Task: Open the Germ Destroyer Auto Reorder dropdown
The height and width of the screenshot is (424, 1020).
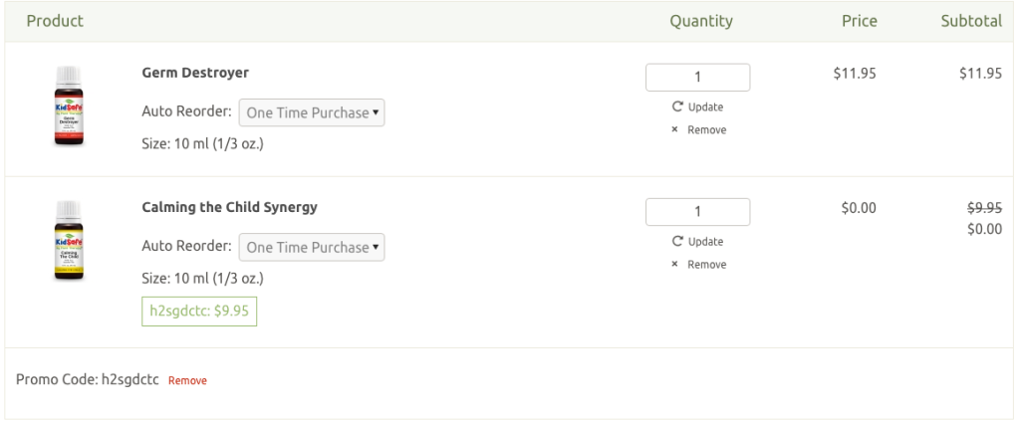Action: click(312, 112)
